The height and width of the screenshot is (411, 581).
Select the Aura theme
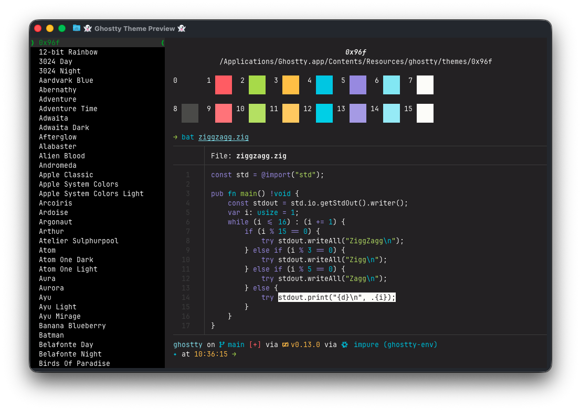pyautogui.click(x=47, y=279)
